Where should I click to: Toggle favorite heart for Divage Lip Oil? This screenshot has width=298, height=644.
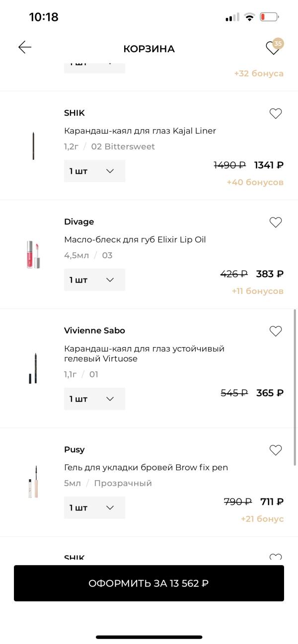pos(276,222)
